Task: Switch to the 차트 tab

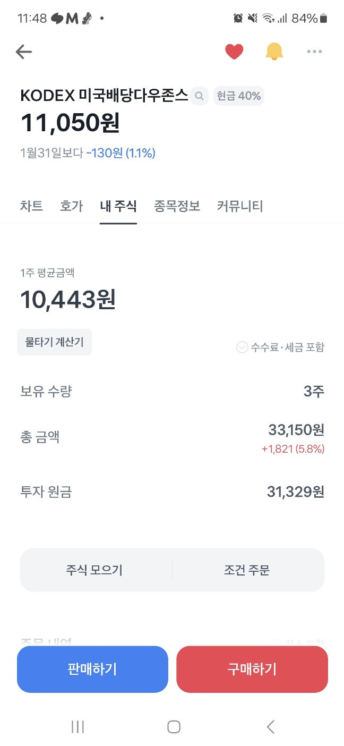Action: [31, 206]
